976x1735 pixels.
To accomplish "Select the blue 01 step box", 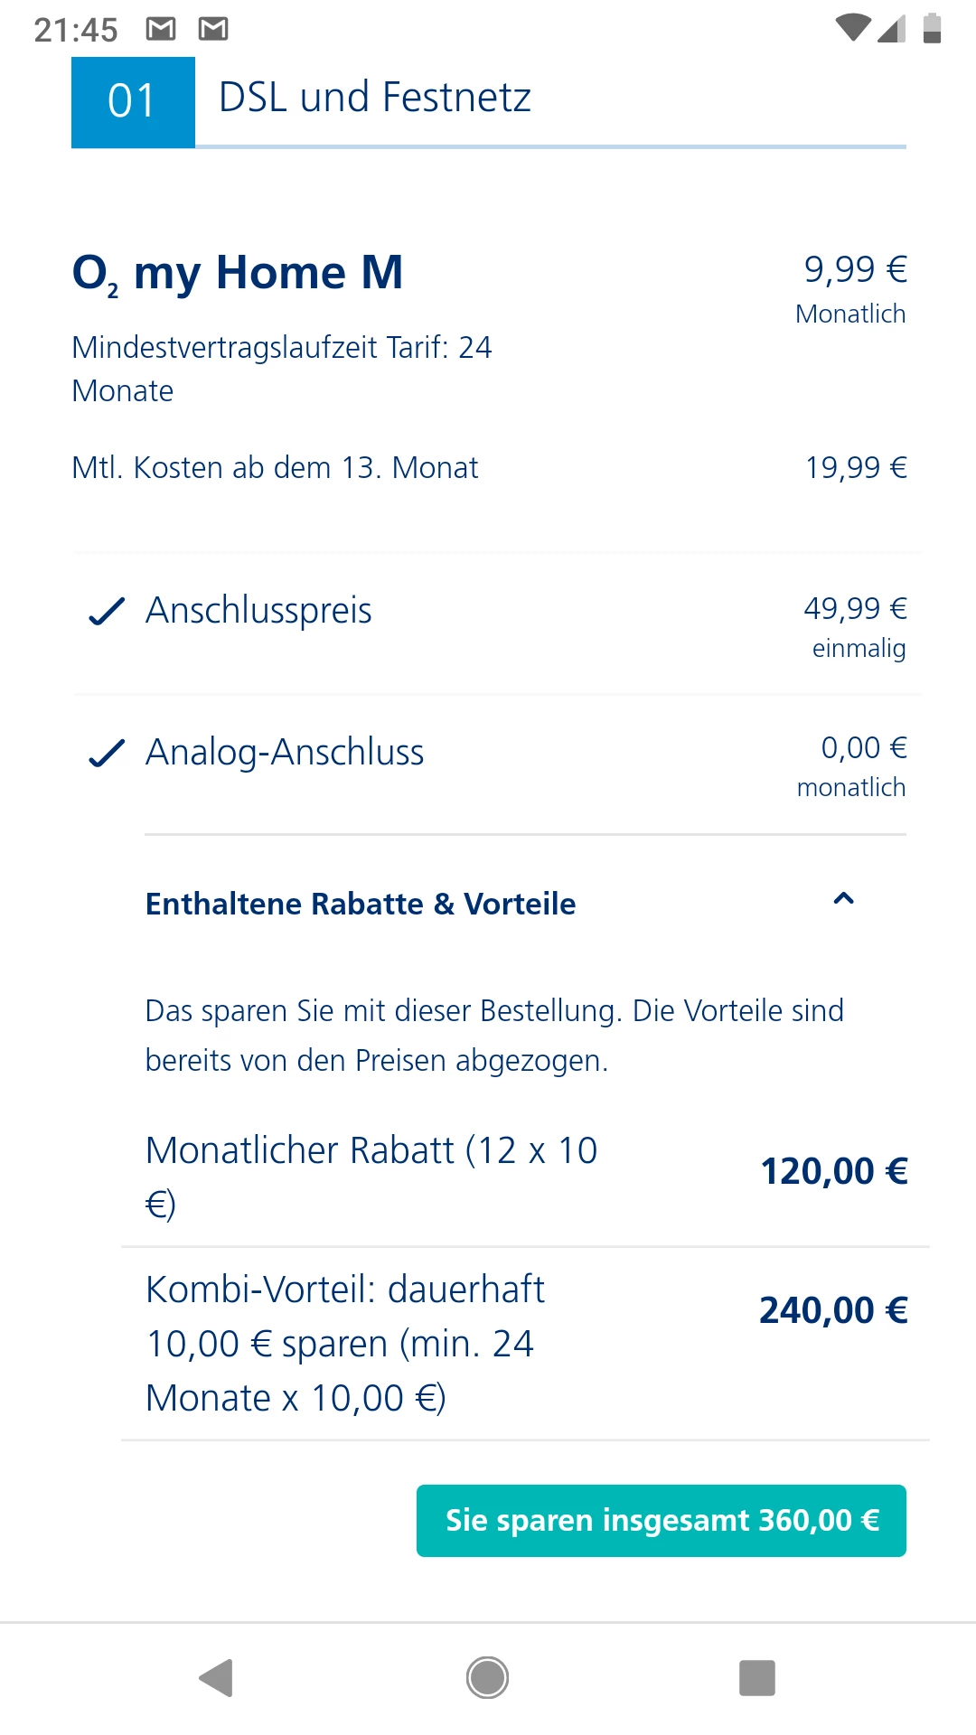I will pos(133,101).
